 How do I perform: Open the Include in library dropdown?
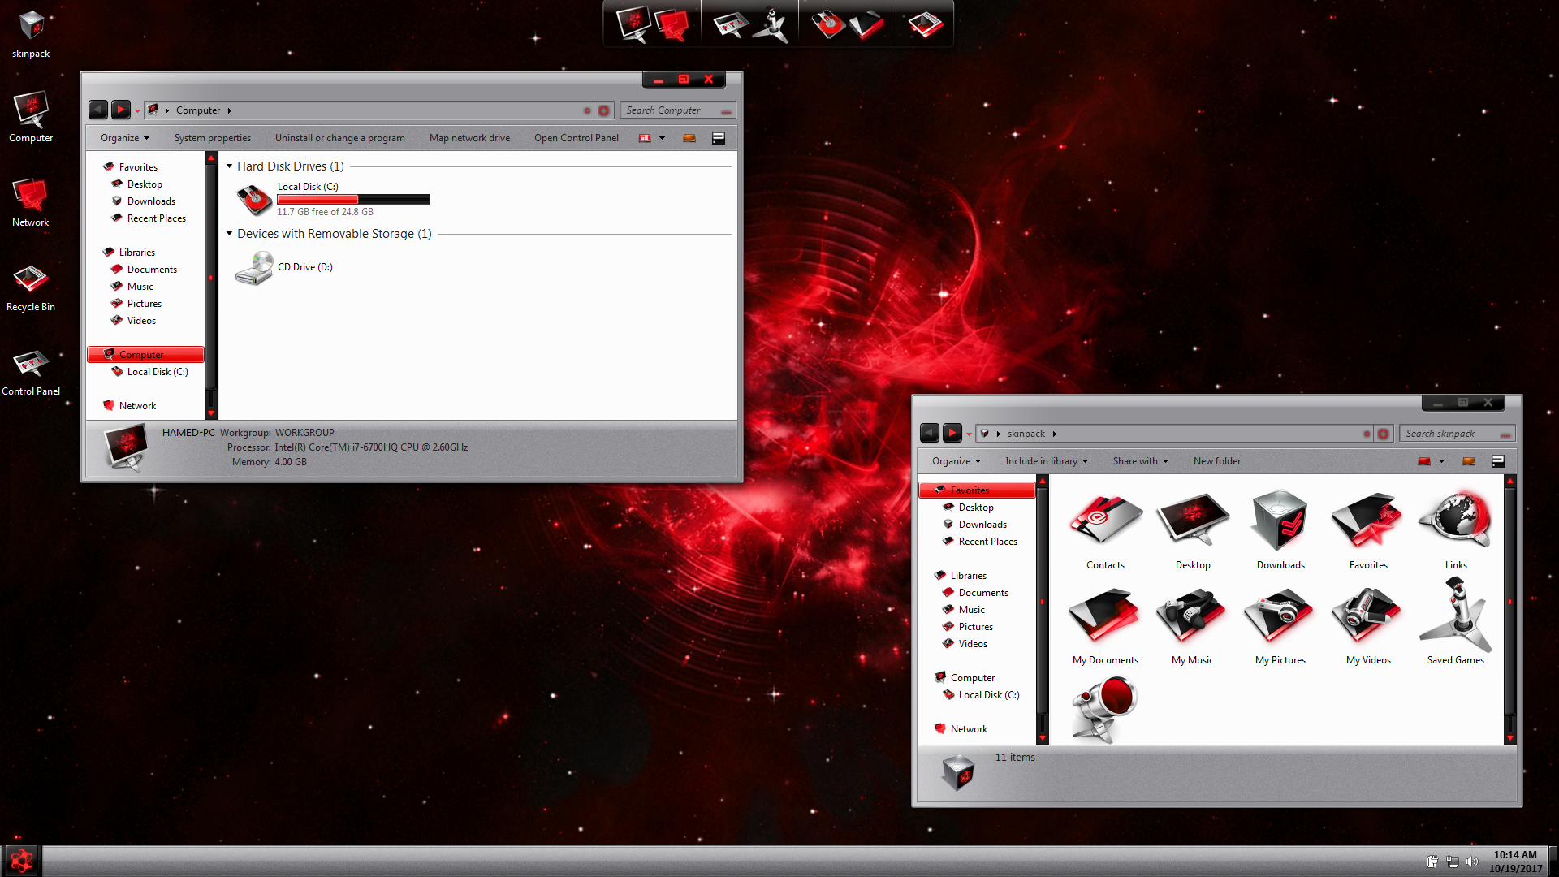pos(1046,461)
